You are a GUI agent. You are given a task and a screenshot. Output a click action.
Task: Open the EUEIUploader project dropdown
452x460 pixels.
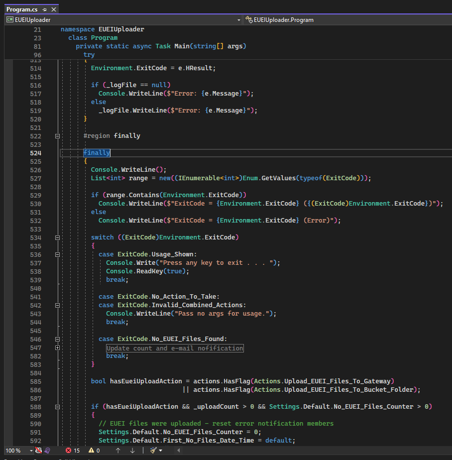(x=239, y=20)
